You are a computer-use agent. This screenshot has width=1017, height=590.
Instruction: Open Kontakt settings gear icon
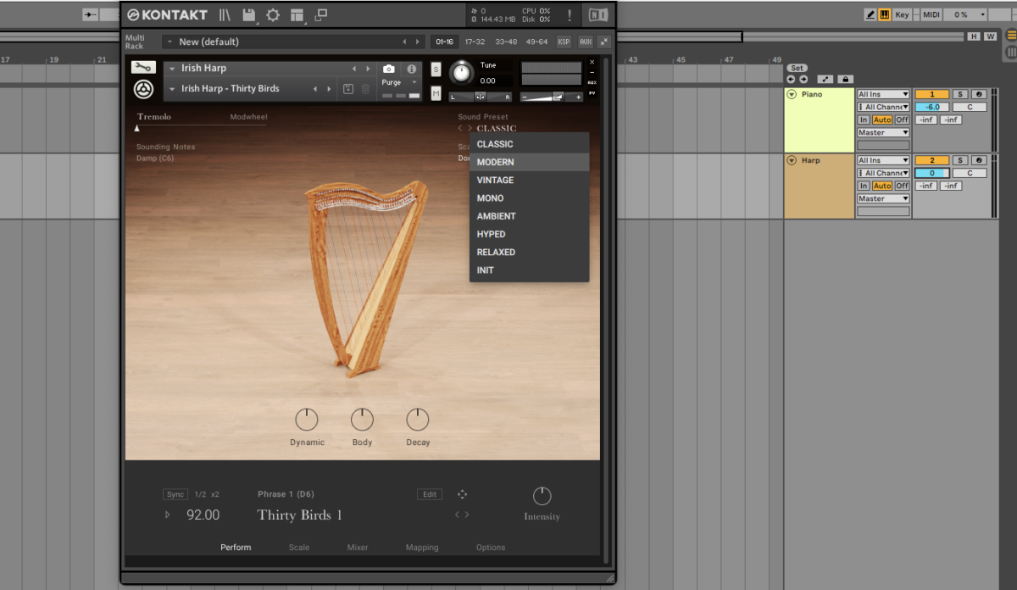(272, 15)
